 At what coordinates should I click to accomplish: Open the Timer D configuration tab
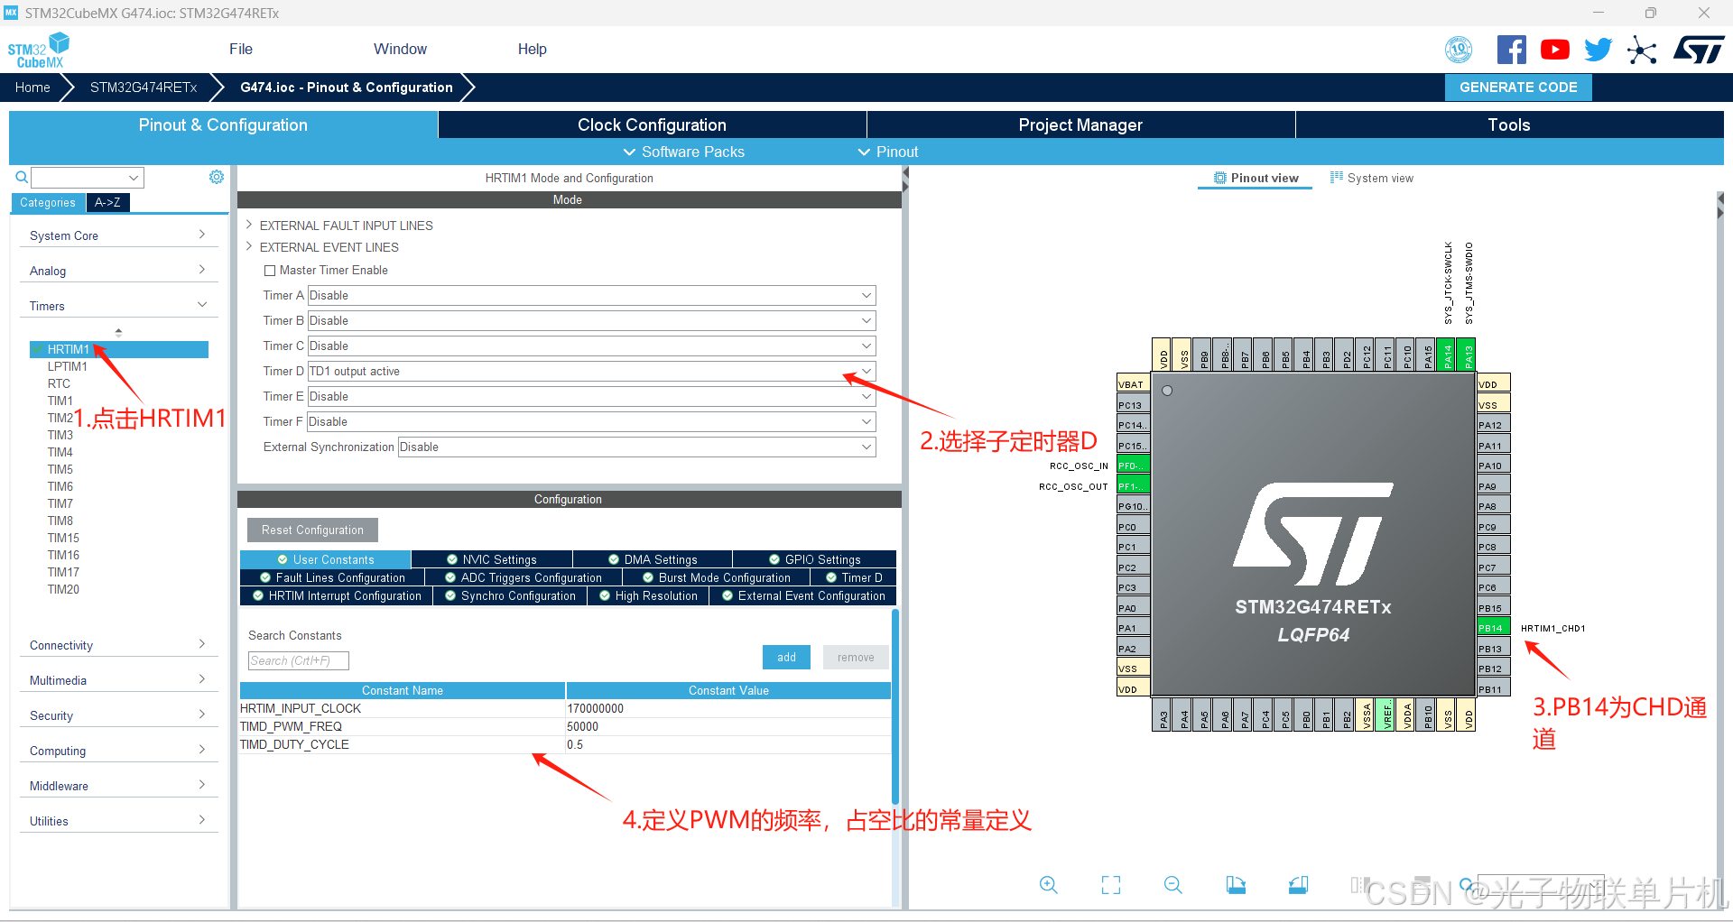coord(854,577)
